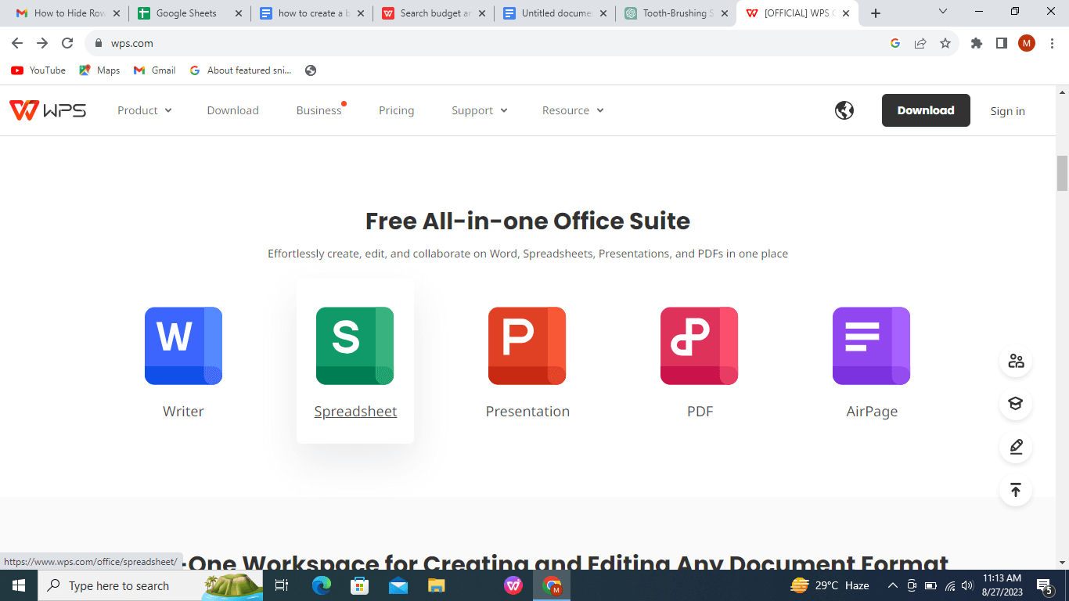Click the Sign in link
The height and width of the screenshot is (601, 1069).
click(x=1007, y=110)
